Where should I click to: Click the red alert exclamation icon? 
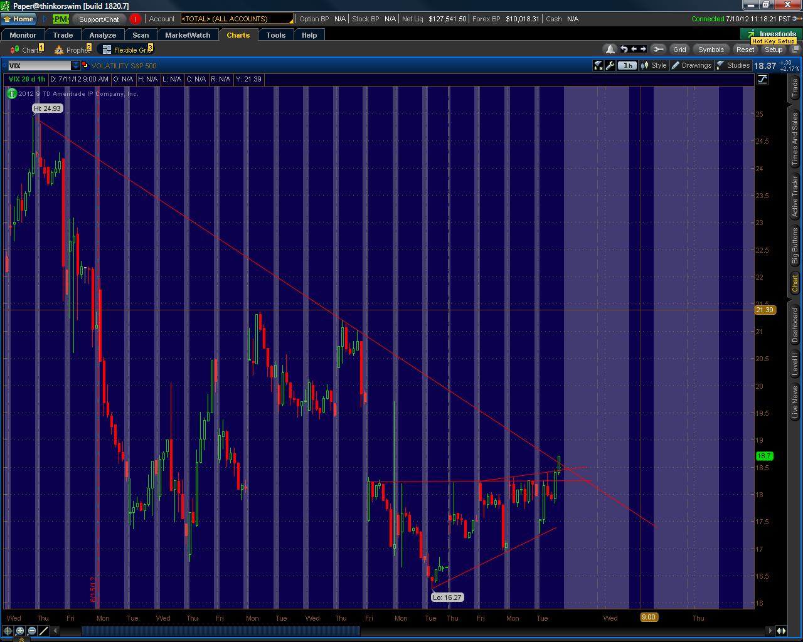(x=135, y=19)
